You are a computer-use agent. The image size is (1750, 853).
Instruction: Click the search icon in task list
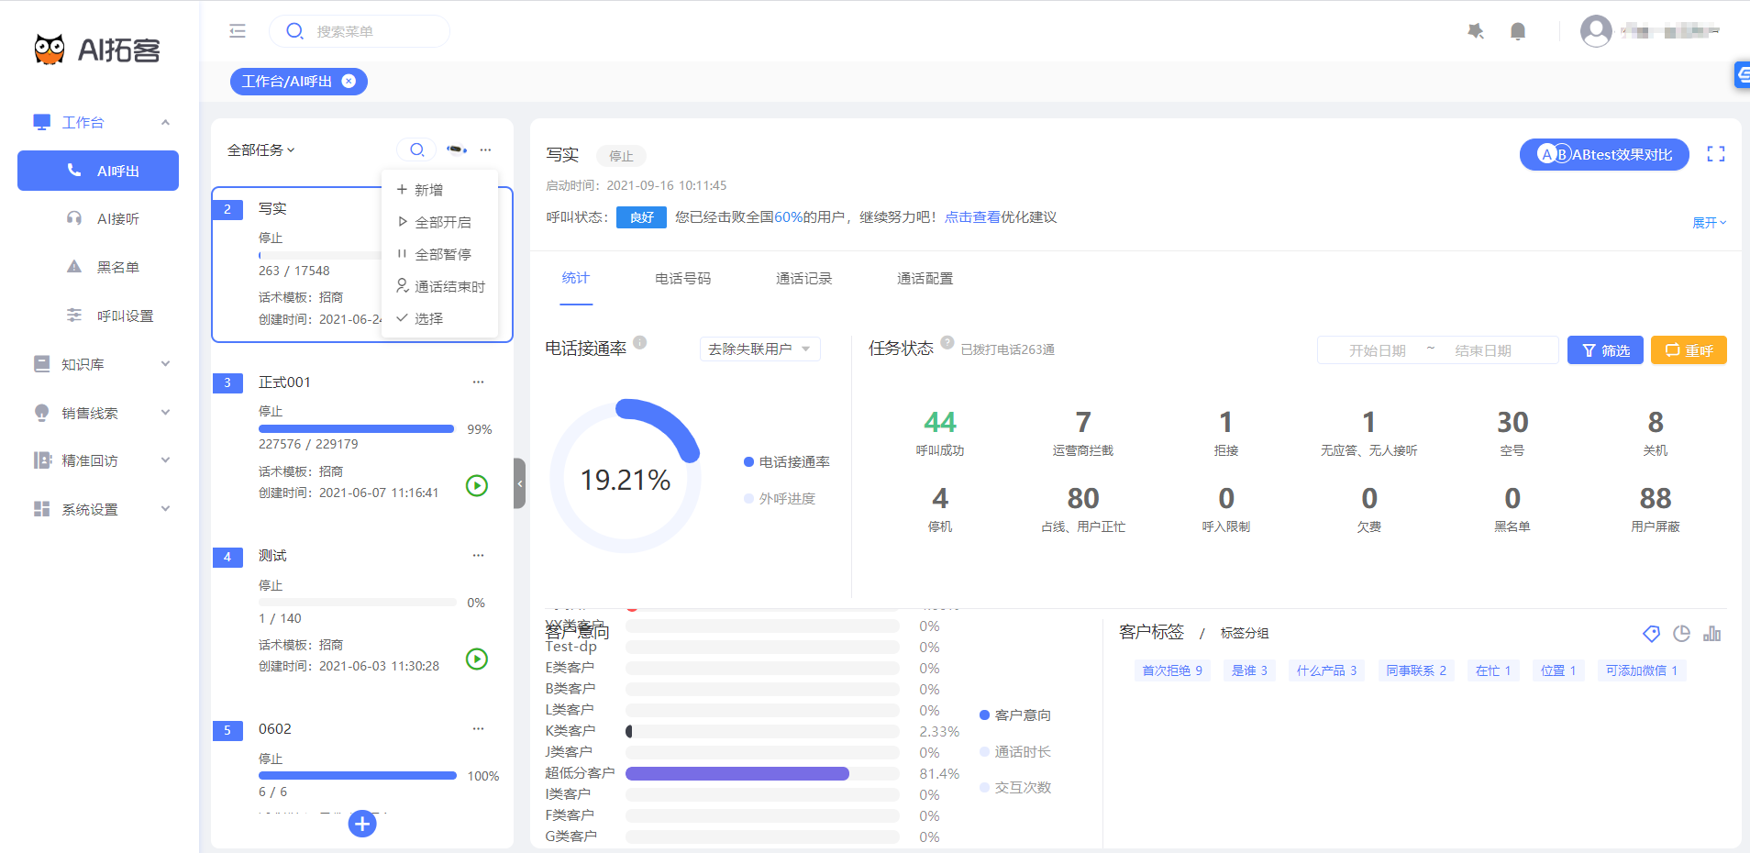click(x=416, y=150)
